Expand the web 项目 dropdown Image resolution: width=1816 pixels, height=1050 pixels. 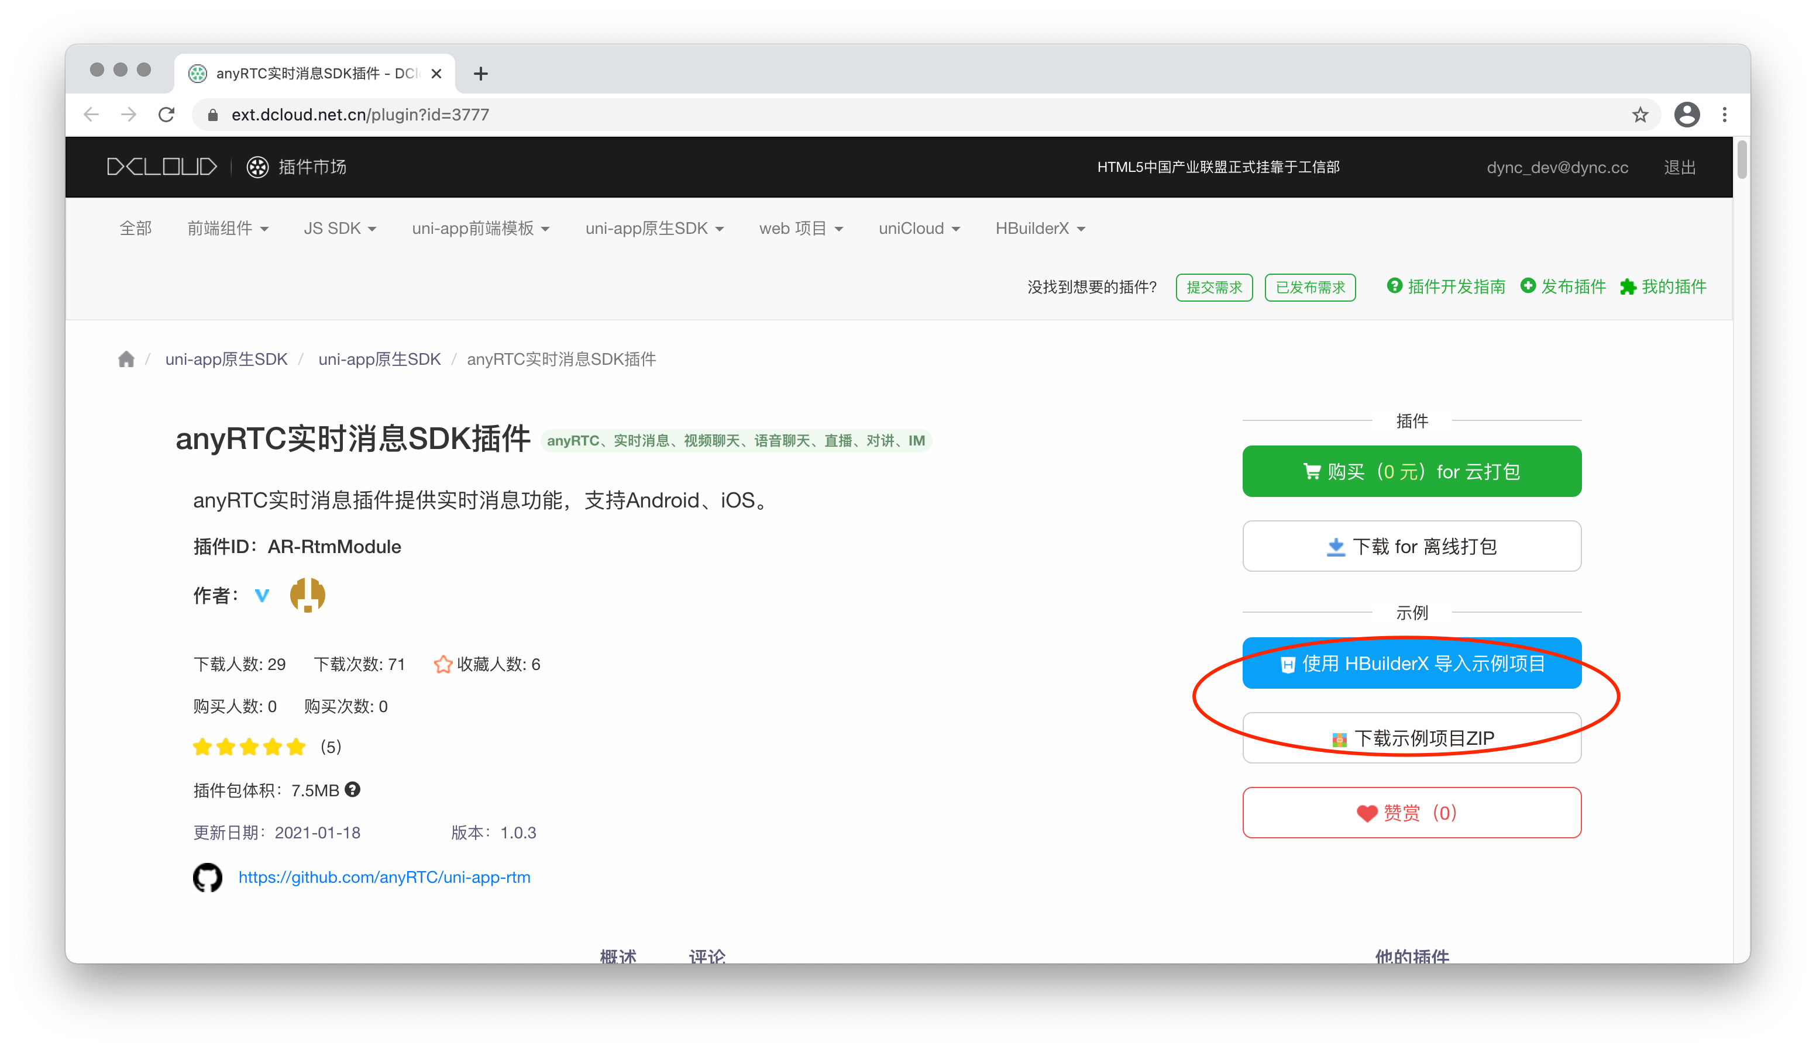click(800, 228)
